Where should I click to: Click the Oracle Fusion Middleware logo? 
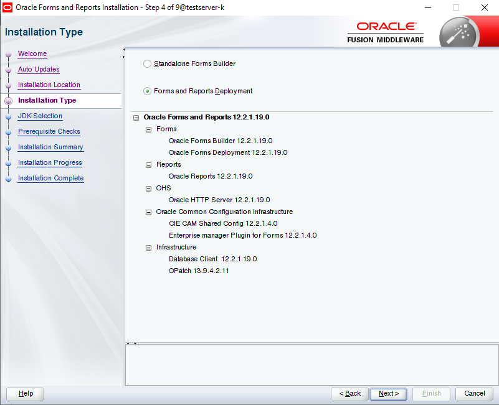pos(386,32)
